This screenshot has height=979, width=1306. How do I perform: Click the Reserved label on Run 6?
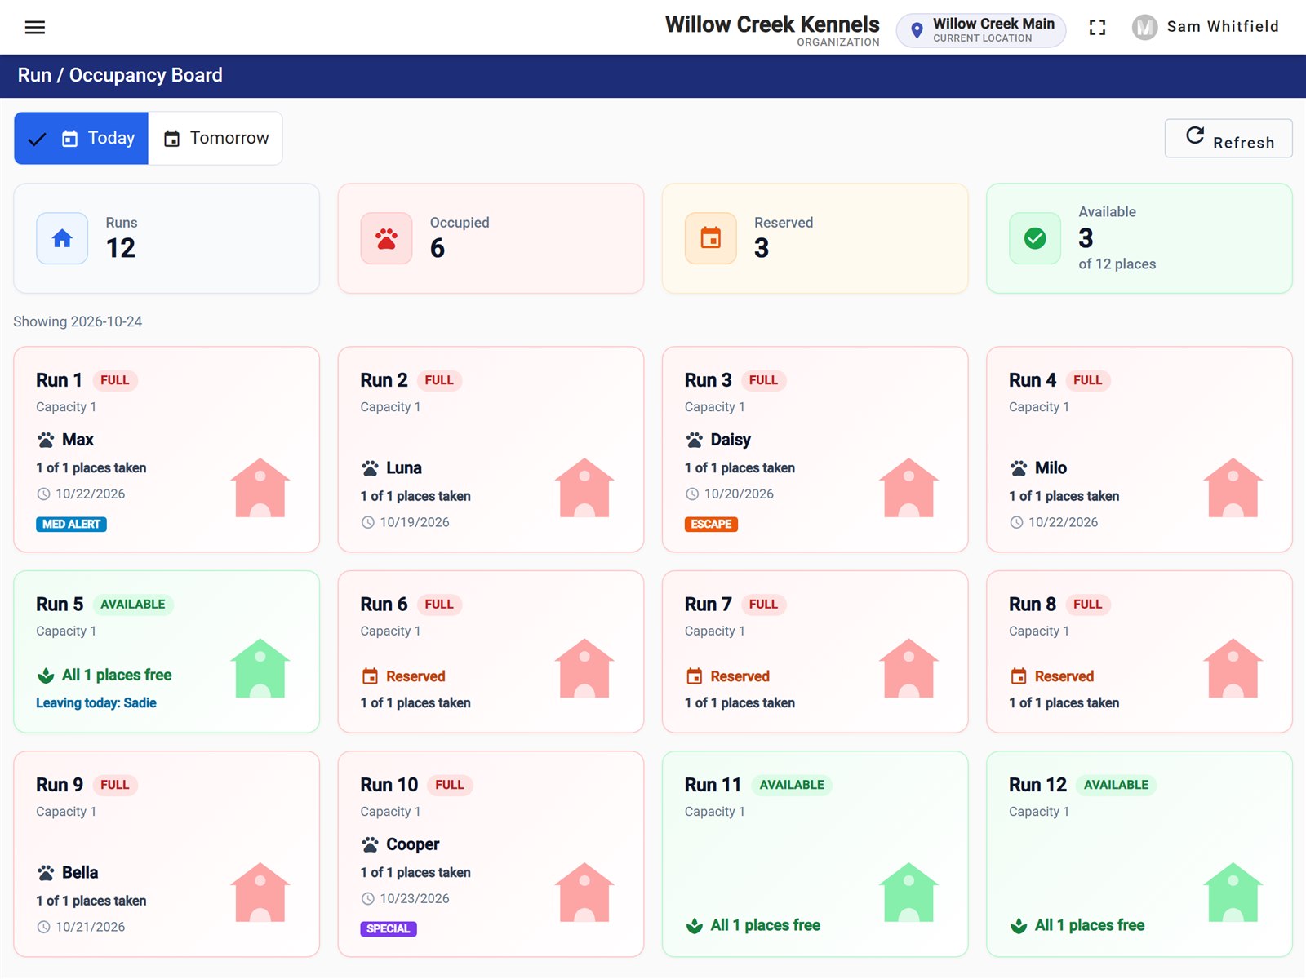point(415,676)
